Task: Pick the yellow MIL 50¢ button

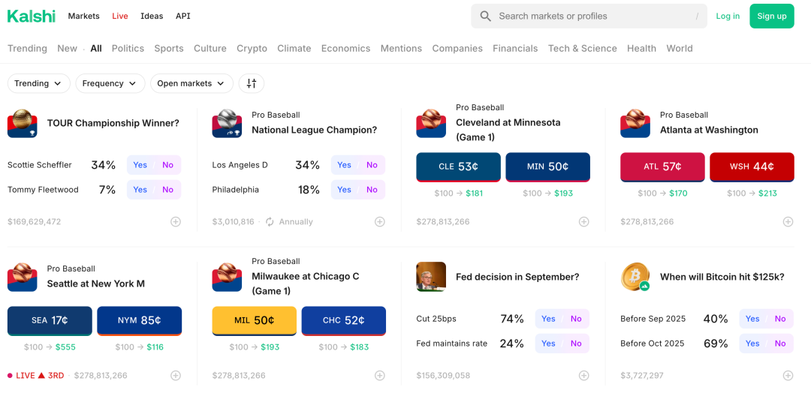Action: click(254, 320)
